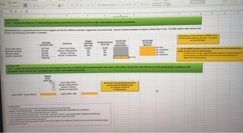
Task: Select the orange Applied MOH ABC cell
Action: 89,94
